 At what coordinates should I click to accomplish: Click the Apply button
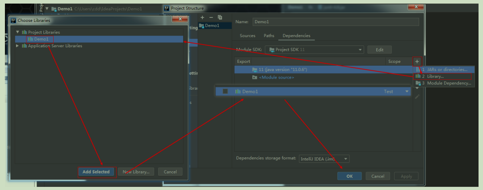[406, 176]
